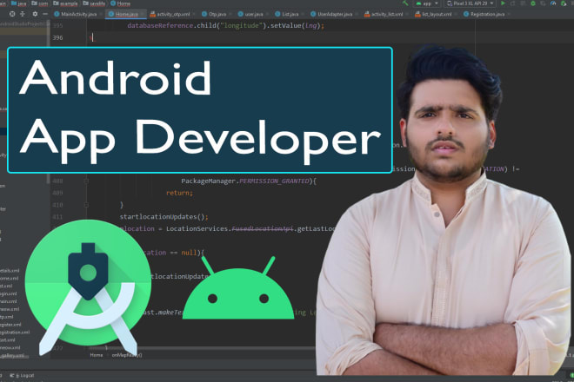Click the expand/collapse all icon in Project panel
Image resolution: width=574 pixels, height=382 pixels.
coord(23,14)
